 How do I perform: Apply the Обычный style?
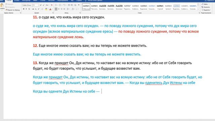(x=86, y=7)
